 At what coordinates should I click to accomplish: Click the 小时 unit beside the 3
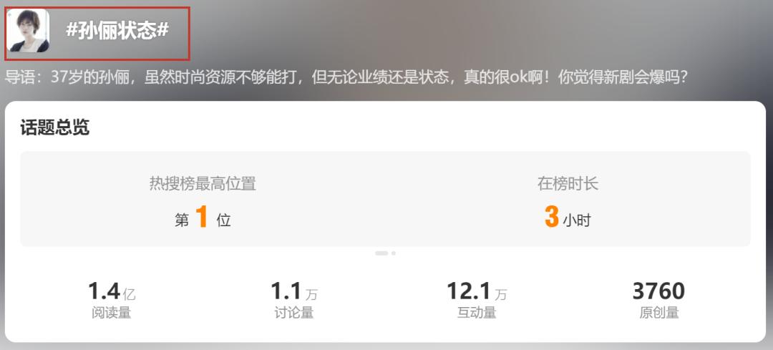[577, 220]
